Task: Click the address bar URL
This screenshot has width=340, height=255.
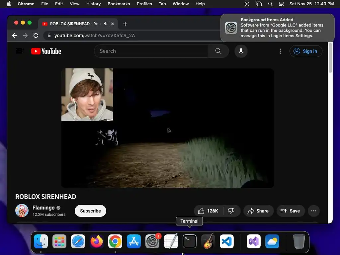Action: point(95,36)
